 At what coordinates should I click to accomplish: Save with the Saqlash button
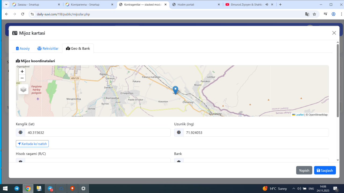click(x=325, y=170)
